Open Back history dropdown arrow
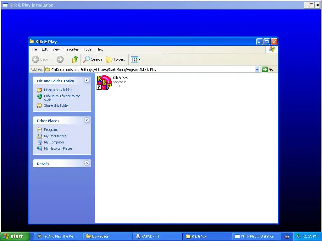 pyautogui.click(x=51, y=59)
